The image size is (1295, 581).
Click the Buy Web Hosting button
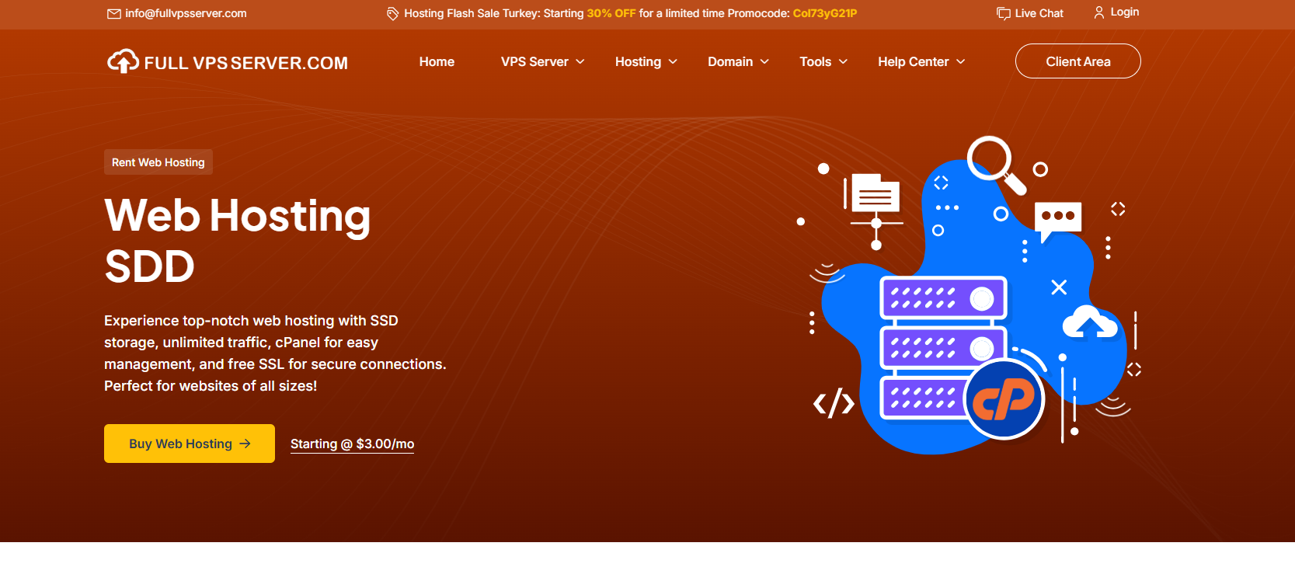(x=190, y=444)
